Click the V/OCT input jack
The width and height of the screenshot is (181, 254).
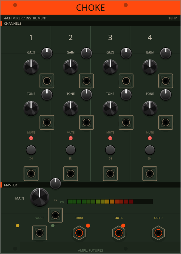click(x=40, y=233)
